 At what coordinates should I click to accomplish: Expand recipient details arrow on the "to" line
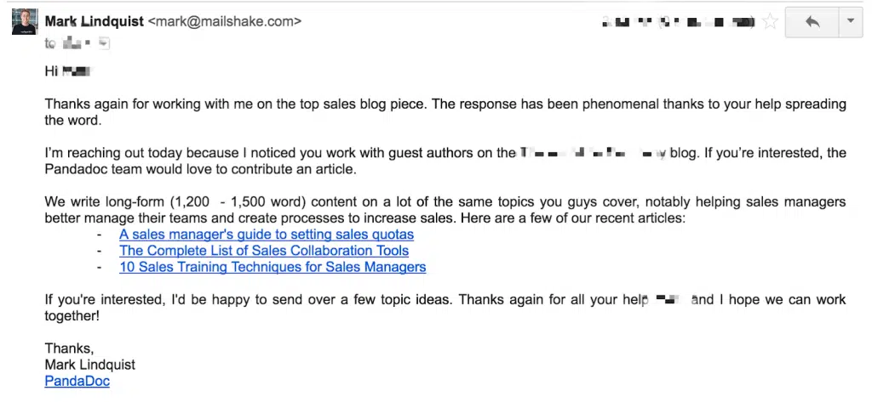[105, 43]
